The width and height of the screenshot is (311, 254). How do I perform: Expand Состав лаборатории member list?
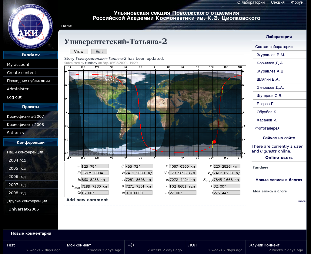pyautogui.click(x=274, y=47)
